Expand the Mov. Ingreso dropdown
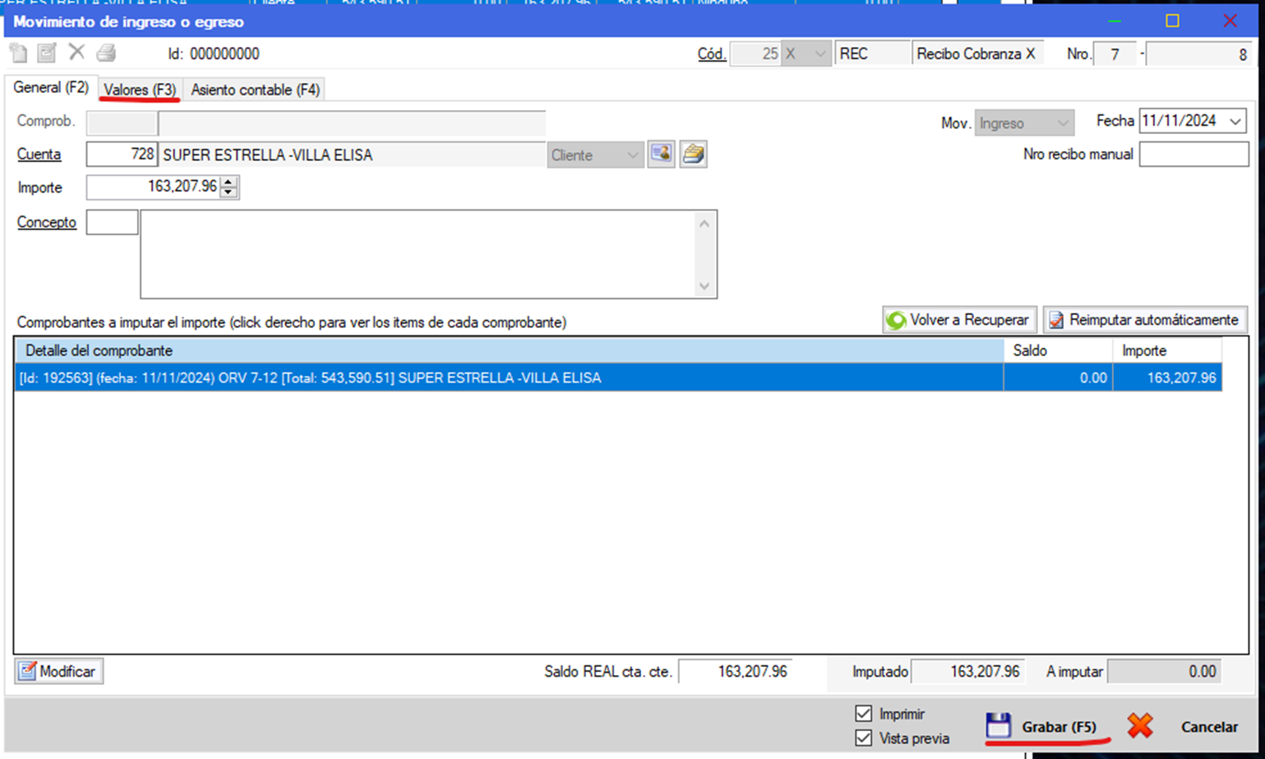The height and width of the screenshot is (759, 1265). tap(1062, 123)
